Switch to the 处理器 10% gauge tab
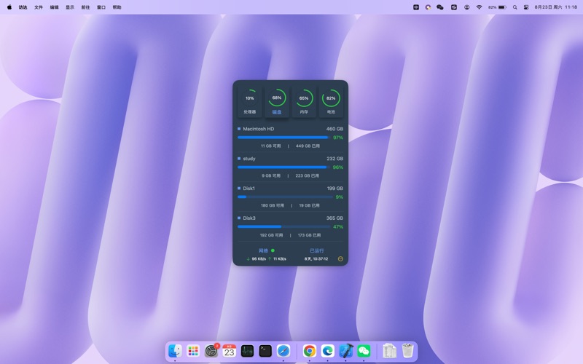Screen dimensions: 583x364 (x=249, y=101)
